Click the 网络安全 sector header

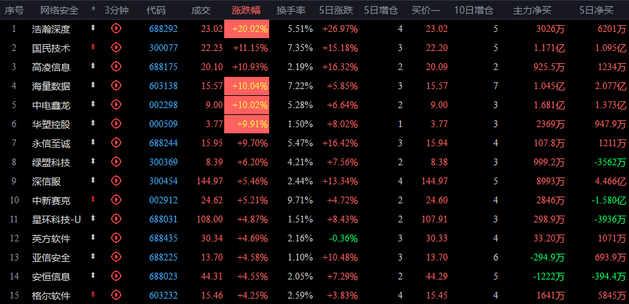tap(59, 10)
